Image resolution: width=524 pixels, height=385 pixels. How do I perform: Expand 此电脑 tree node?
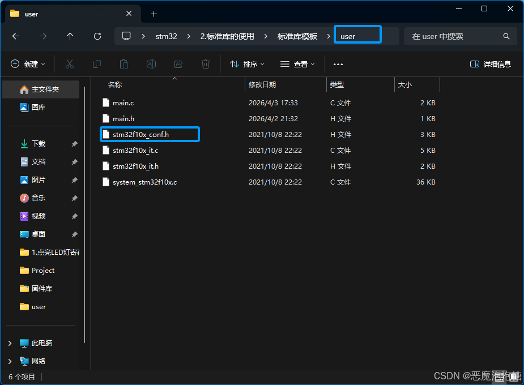coord(10,343)
